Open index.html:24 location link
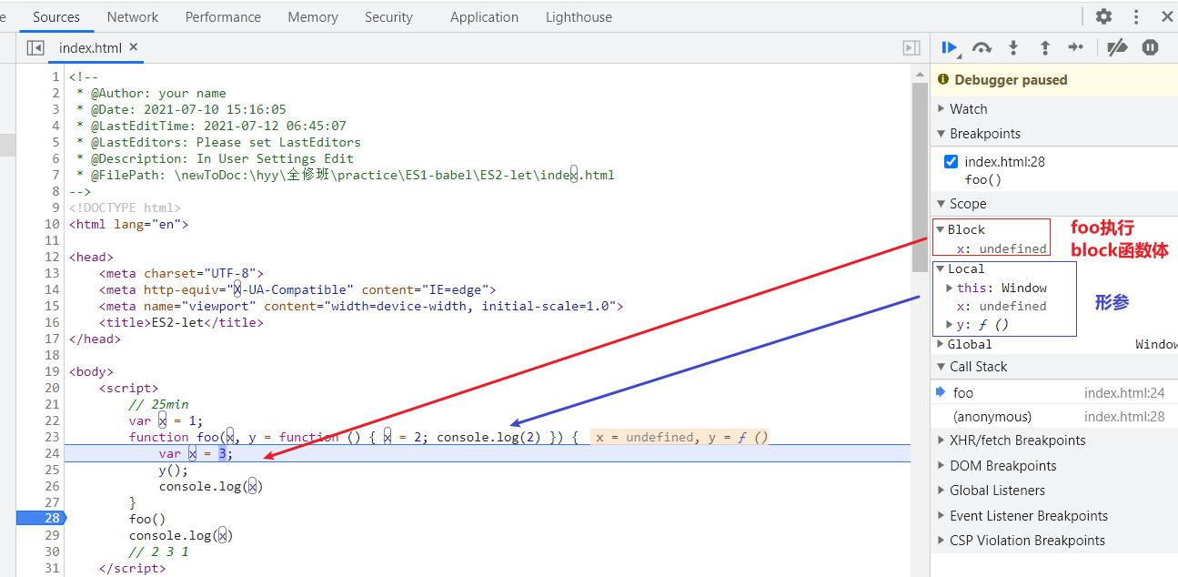The height and width of the screenshot is (577, 1178). tap(1124, 393)
